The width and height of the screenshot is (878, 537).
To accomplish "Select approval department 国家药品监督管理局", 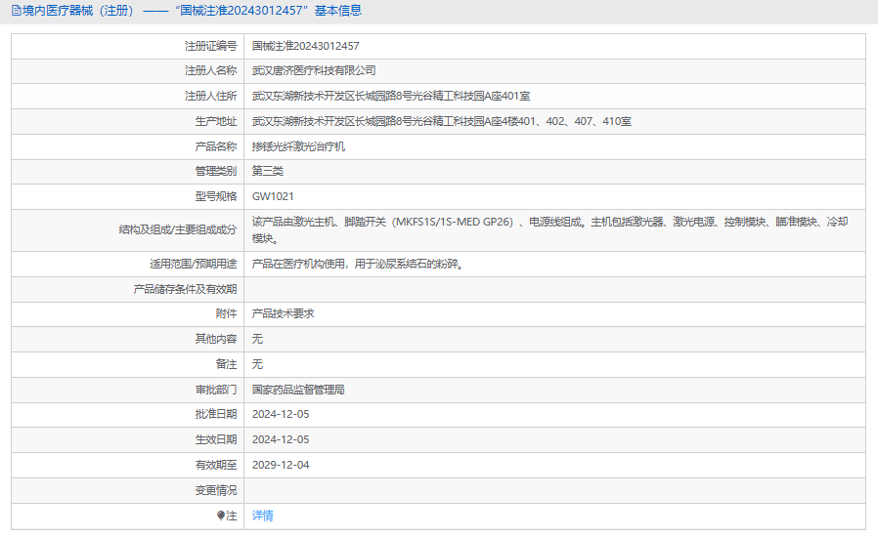I will pyautogui.click(x=298, y=390).
